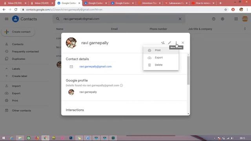Click the contacts search input field

pos(119,19)
